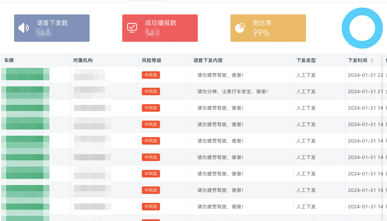Click the 2024-01-31 21 time cell
This screenshot has width=387, height=221.
[x=365, y=91]
